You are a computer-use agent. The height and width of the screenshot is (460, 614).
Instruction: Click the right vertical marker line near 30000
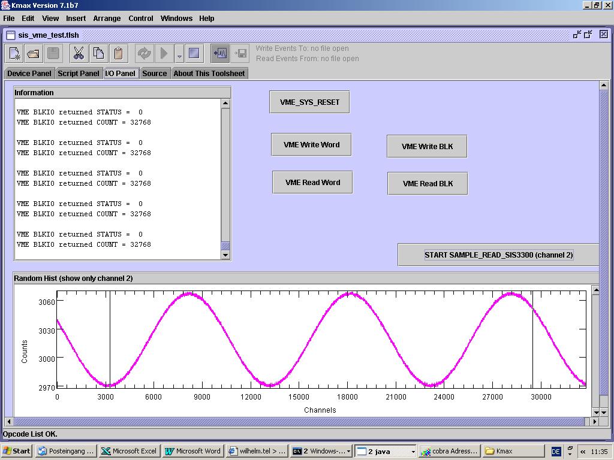click(532, 339)
